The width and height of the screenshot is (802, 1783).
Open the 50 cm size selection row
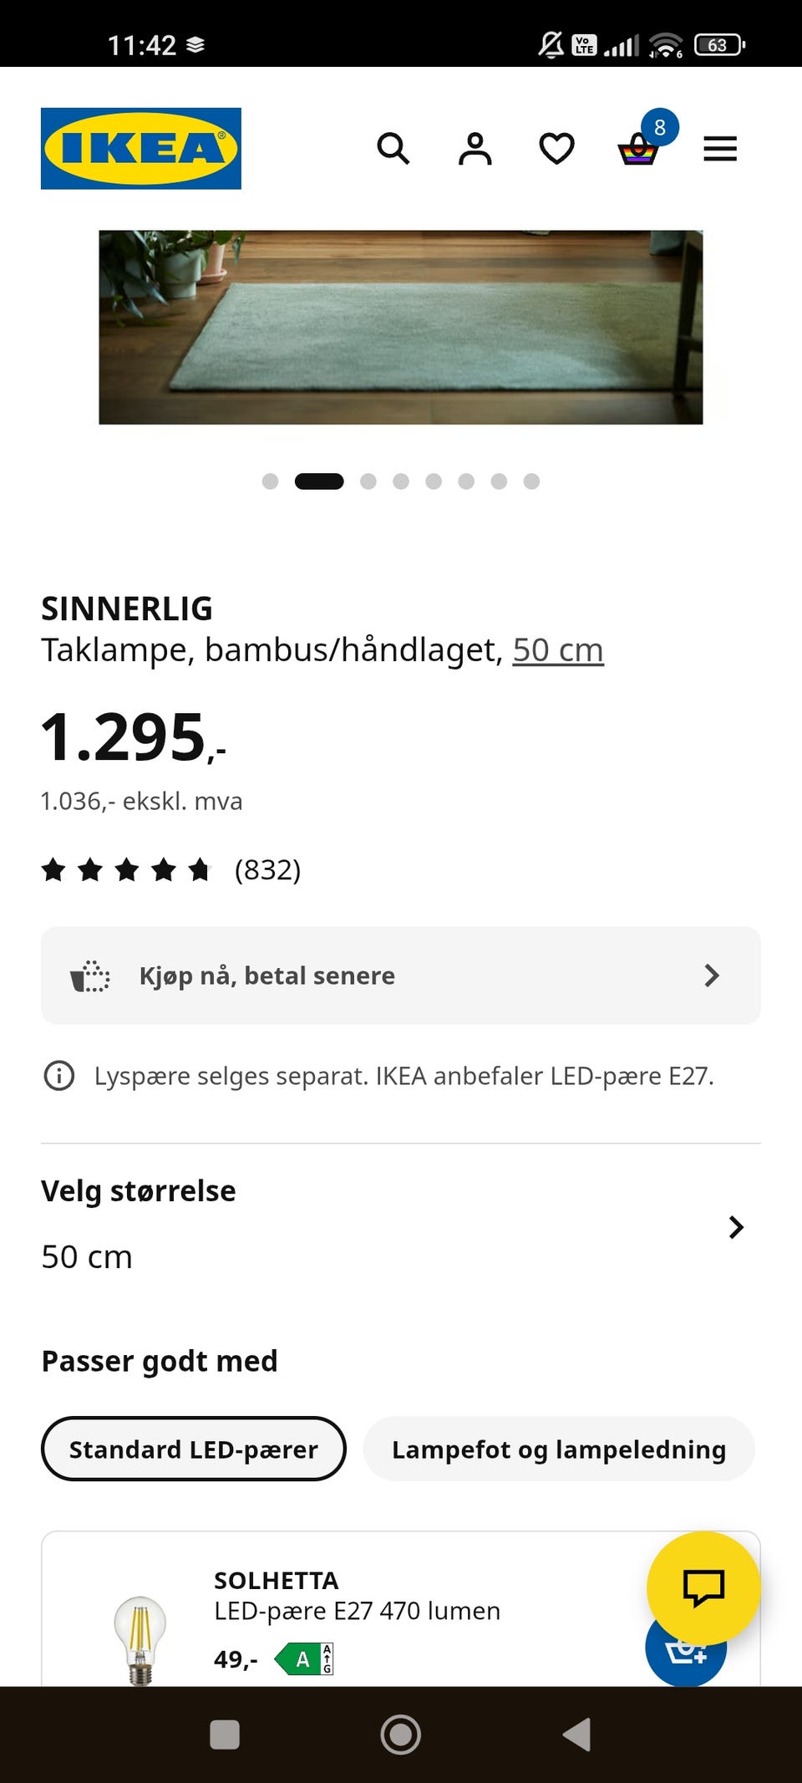(x=401, y=1225)
